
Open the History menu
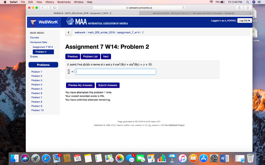point(50,2)
